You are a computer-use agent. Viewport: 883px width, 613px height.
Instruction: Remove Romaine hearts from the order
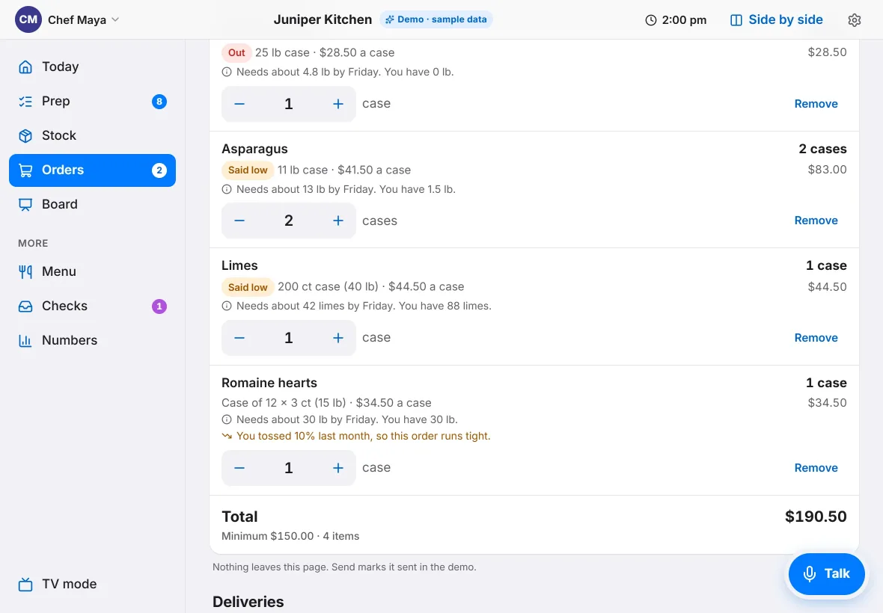[816, 468]
